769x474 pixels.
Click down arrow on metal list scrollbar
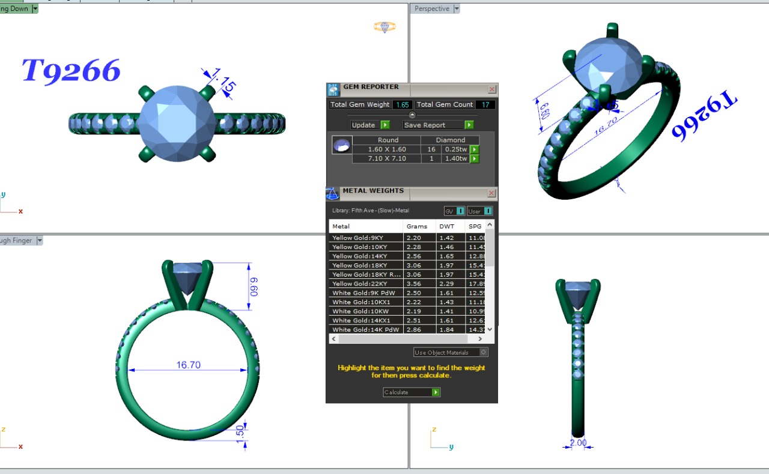point(490,329)
